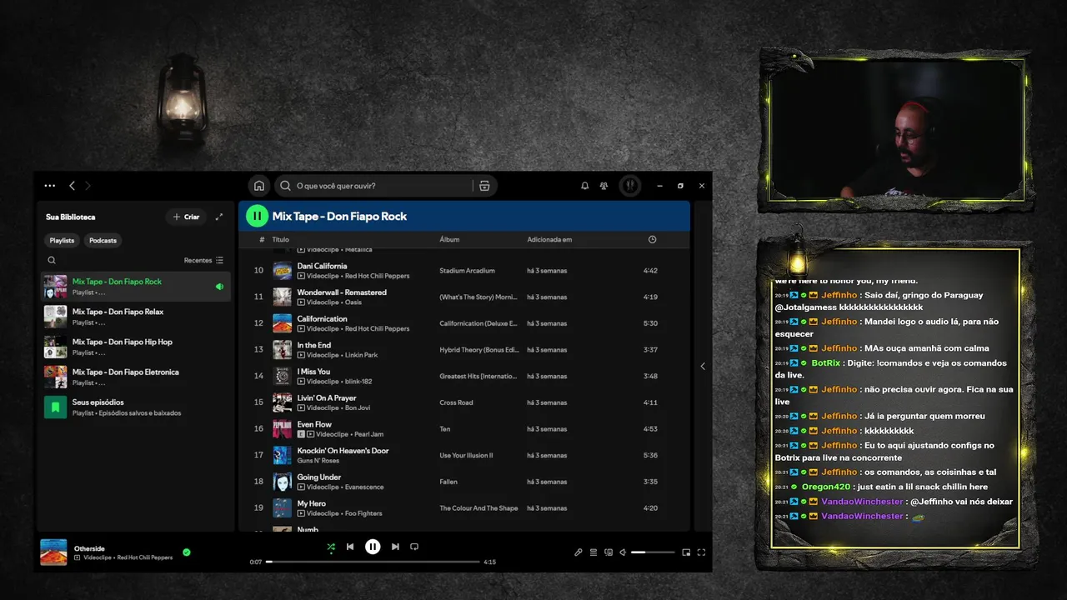This screenshot has width=1067, height=600.
Task: Select the Podcasts filter chip
Action: 103,240
